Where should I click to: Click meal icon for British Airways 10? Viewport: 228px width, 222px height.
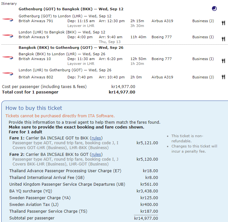point(223,61)
